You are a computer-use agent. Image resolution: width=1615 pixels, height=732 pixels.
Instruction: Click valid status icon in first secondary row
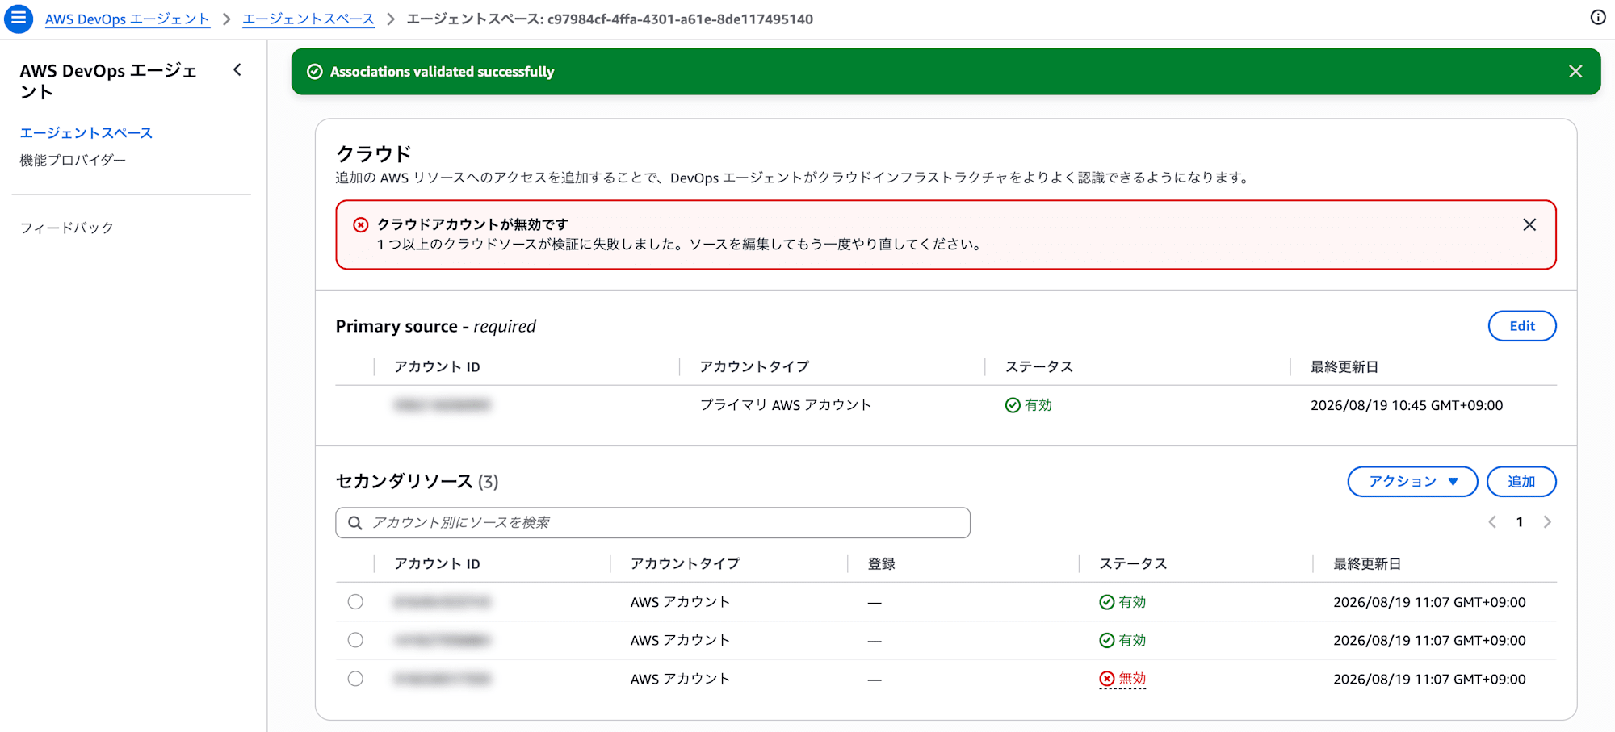(x=1107, y=602)
